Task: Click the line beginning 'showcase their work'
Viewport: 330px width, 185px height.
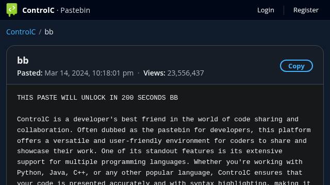Action: [x=150, y=151]
